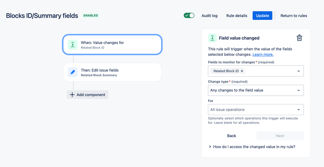
Task: Select the When: Value changes for card
Action: pyautogui.click(x=112, y=45)
